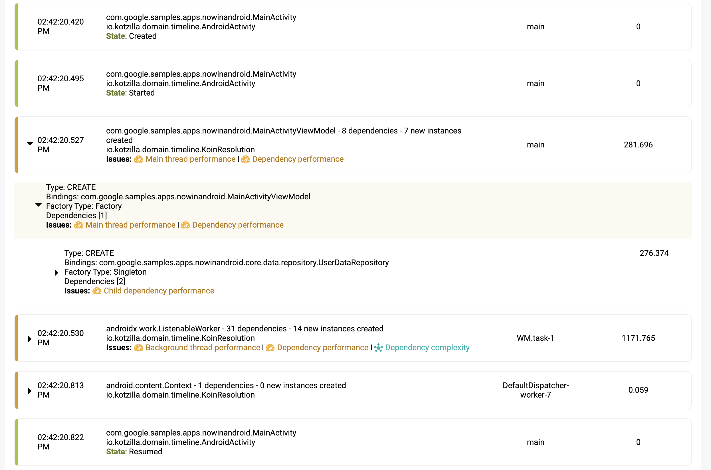Click the gauge icon beside Dependency performance in MainActivityViewModel row

[x=246, y=159]
